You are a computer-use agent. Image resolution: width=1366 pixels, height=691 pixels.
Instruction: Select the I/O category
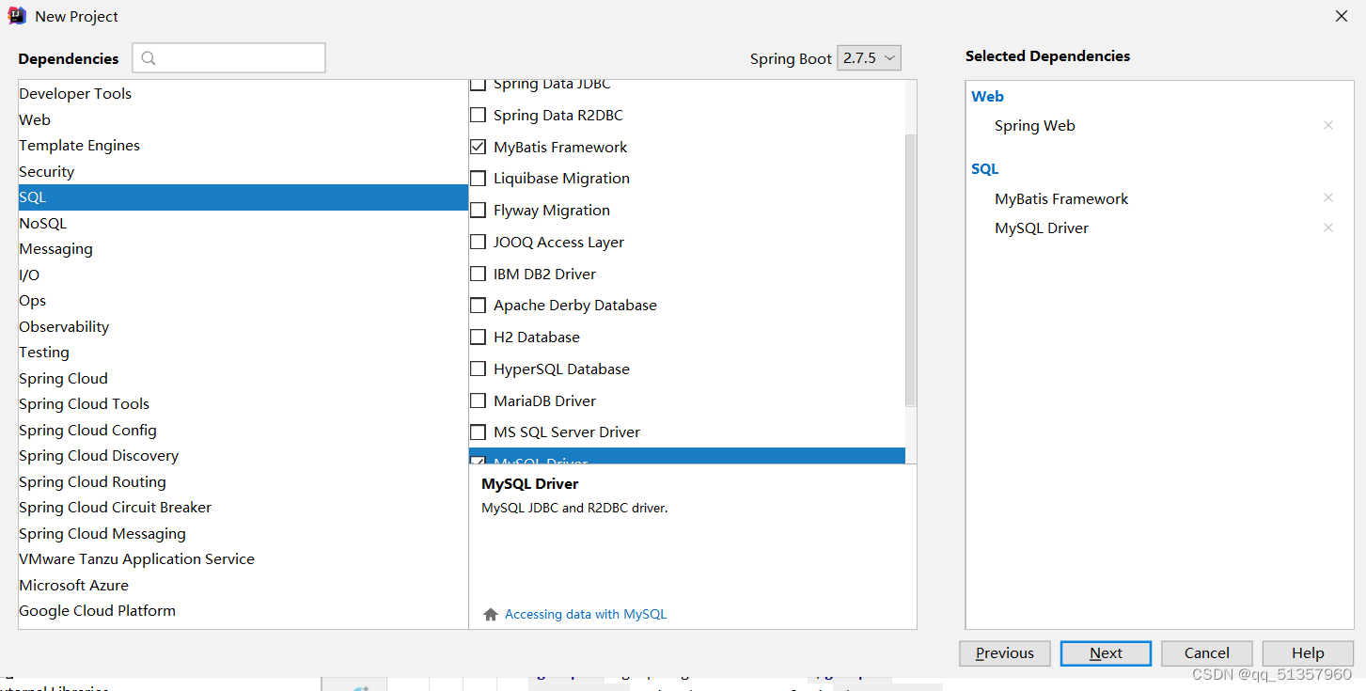pos(243,275)
